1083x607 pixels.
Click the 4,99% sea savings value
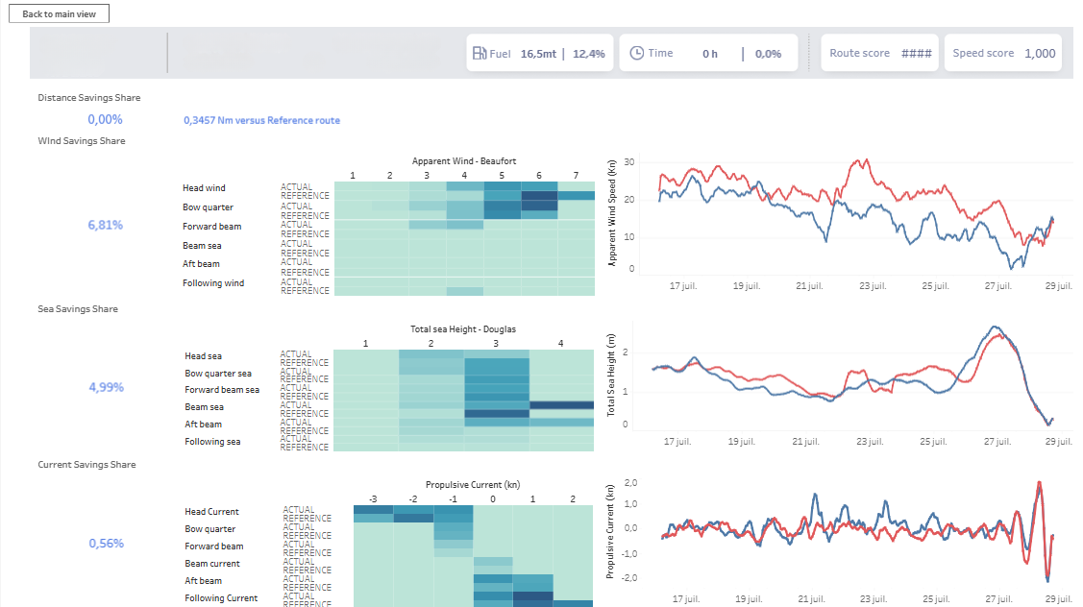(x=106, y=387)
